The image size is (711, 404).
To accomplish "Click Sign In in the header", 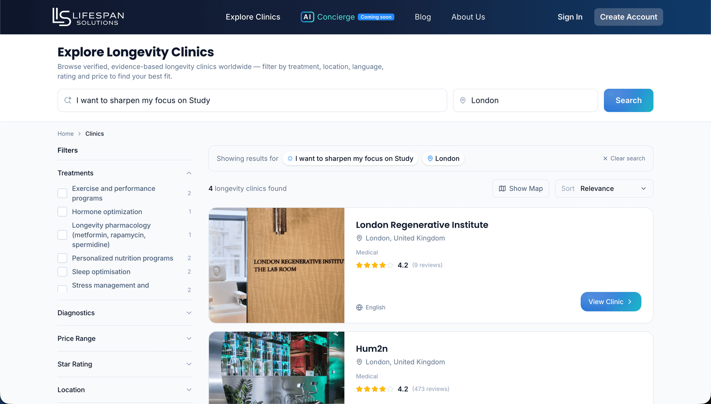I will 570,17.
